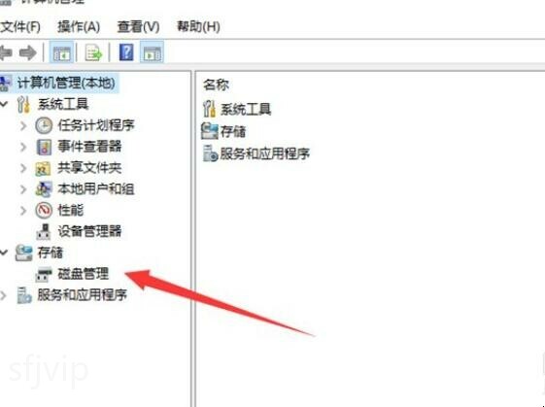This screenshot has height=407, width=545.
Task: Expand the 本地用户和组 node
Action: (23, 189)
